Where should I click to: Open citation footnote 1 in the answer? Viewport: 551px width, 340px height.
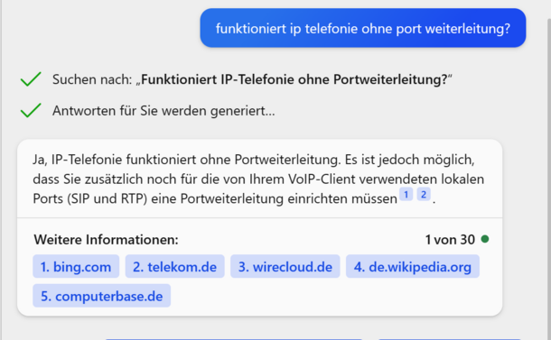tap(406, 195)
